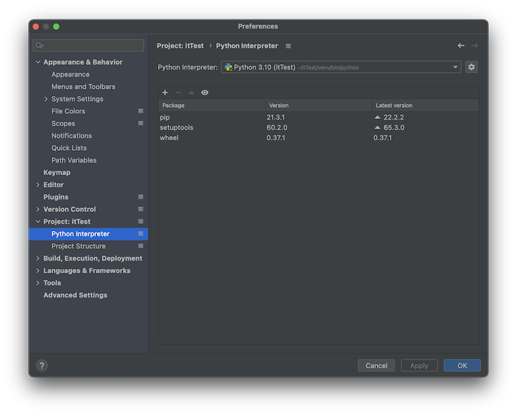Click the OK button

point(462,366)
